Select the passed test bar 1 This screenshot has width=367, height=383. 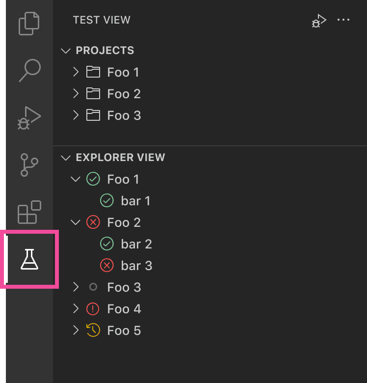click(135, 201)
